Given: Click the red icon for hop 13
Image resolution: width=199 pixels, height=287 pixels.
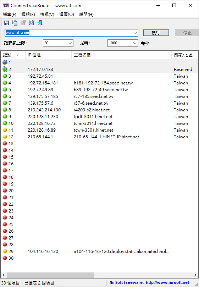Looking at the screenshot, I should click(5, 143).
